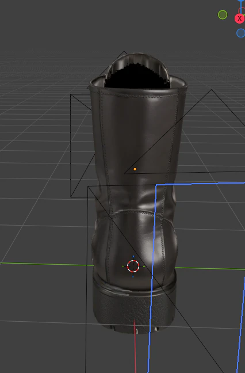
Task: Click the hollow red negative X gizmo ring
Action: (242, 10)
